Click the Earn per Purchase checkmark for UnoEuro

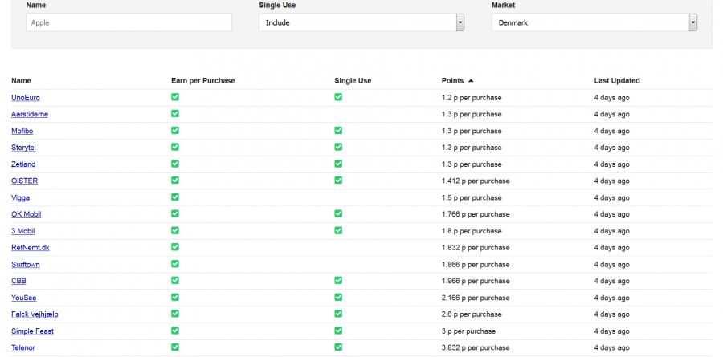click(x=175, y=97)
